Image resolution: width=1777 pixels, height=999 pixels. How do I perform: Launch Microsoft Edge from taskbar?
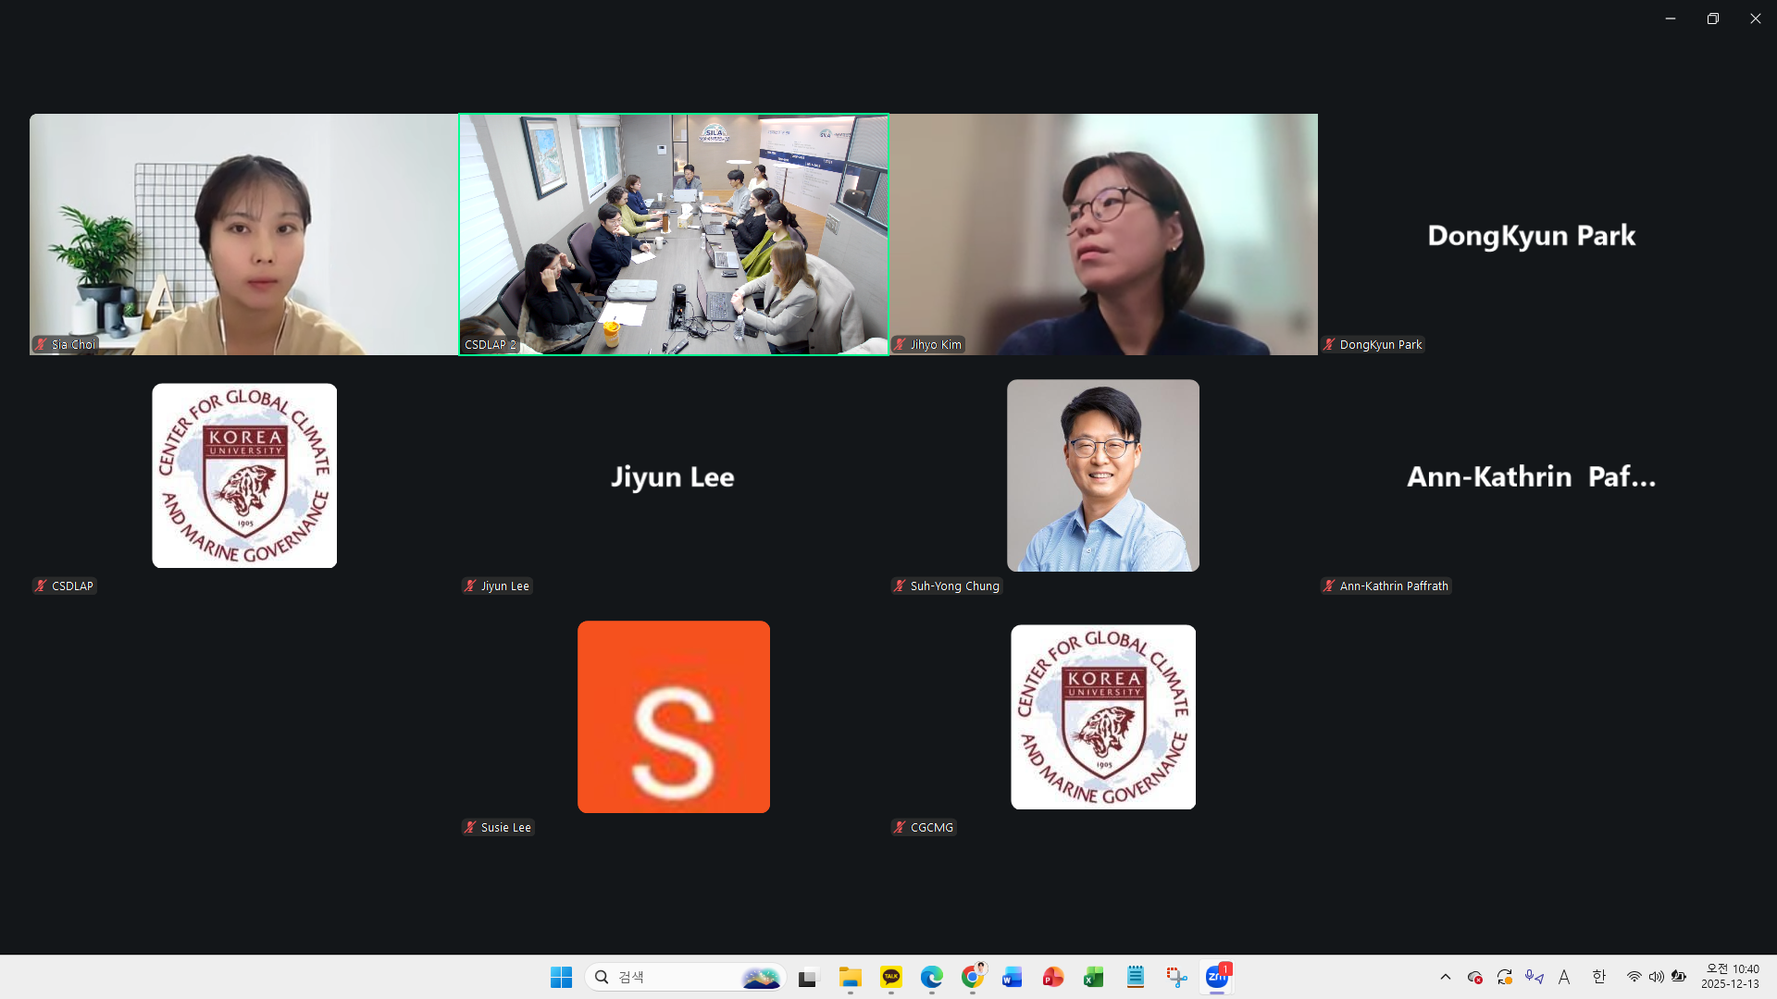pyautogui.click(x=932, y=977)
